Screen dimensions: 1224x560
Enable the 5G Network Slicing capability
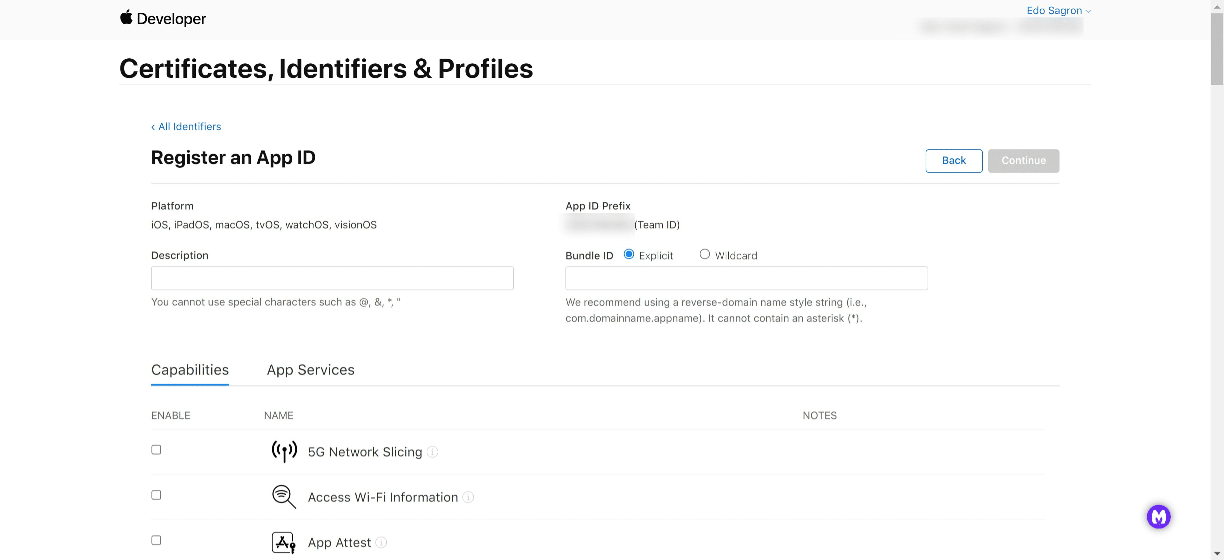[156, 449]
